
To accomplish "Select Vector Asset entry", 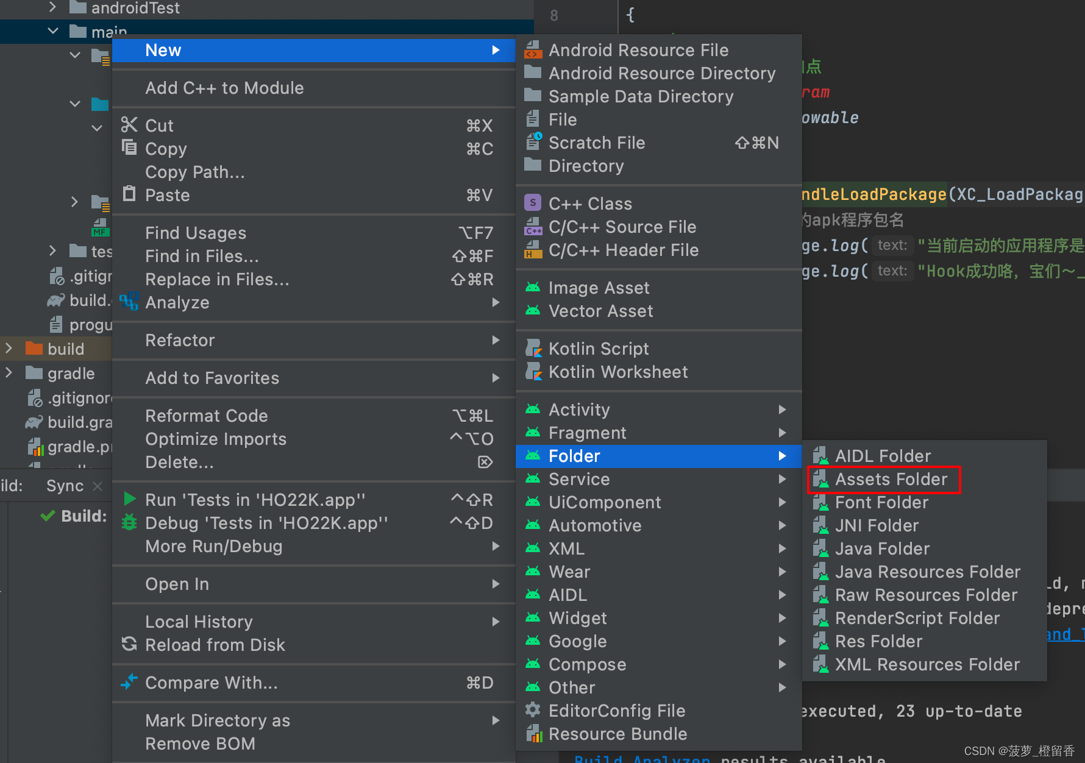I will tap(658, 311).
